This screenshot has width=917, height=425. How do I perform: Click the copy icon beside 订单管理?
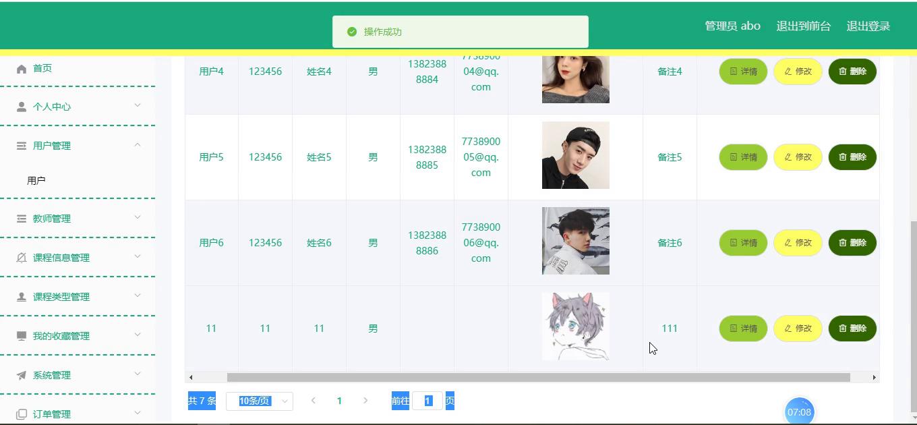coord(22,414)
